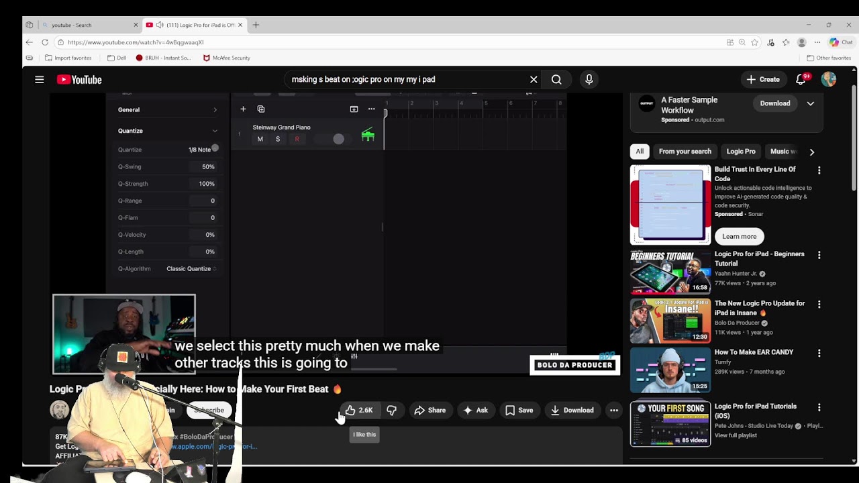Open more actions for the video

pos(613,411)
